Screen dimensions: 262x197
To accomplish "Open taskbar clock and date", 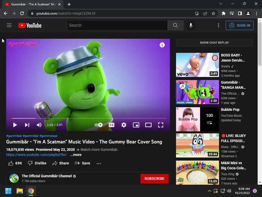I will coord(242,191).
